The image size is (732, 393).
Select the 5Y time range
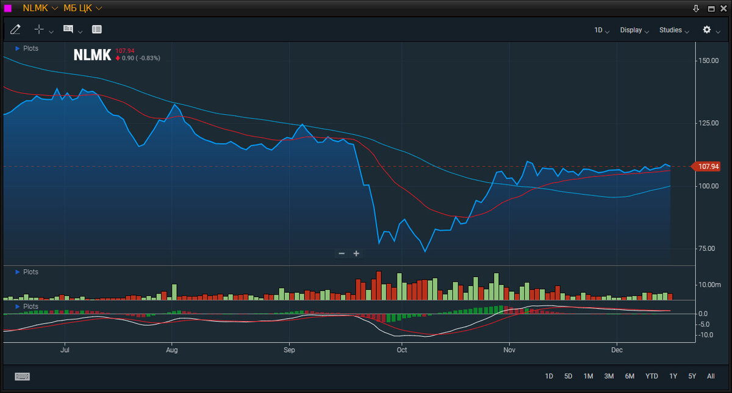[x=692, y=376]
